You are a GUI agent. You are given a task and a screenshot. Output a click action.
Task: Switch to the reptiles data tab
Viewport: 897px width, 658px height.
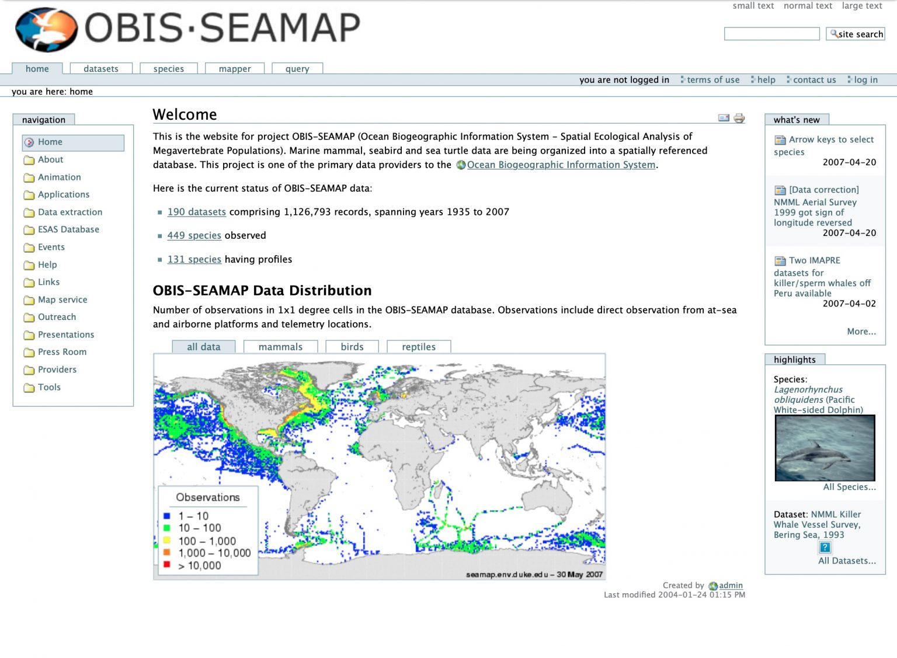tap(419, 346)
